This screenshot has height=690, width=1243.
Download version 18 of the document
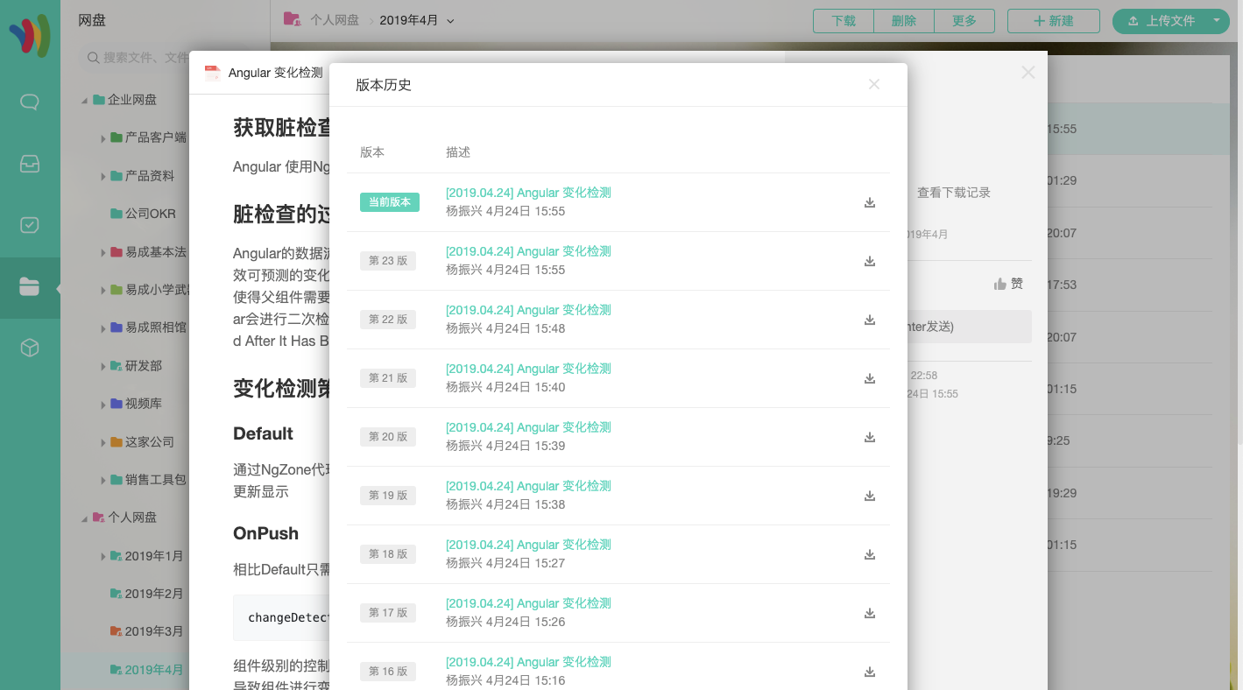pyautogui.click(x=870, y=554)
